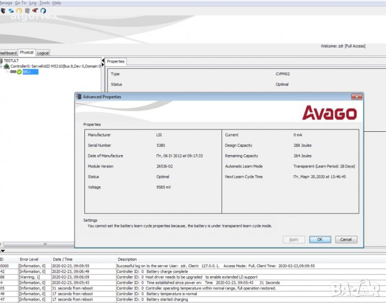
Task: Click the green check BBU status icon
Action: click(19, 72)
